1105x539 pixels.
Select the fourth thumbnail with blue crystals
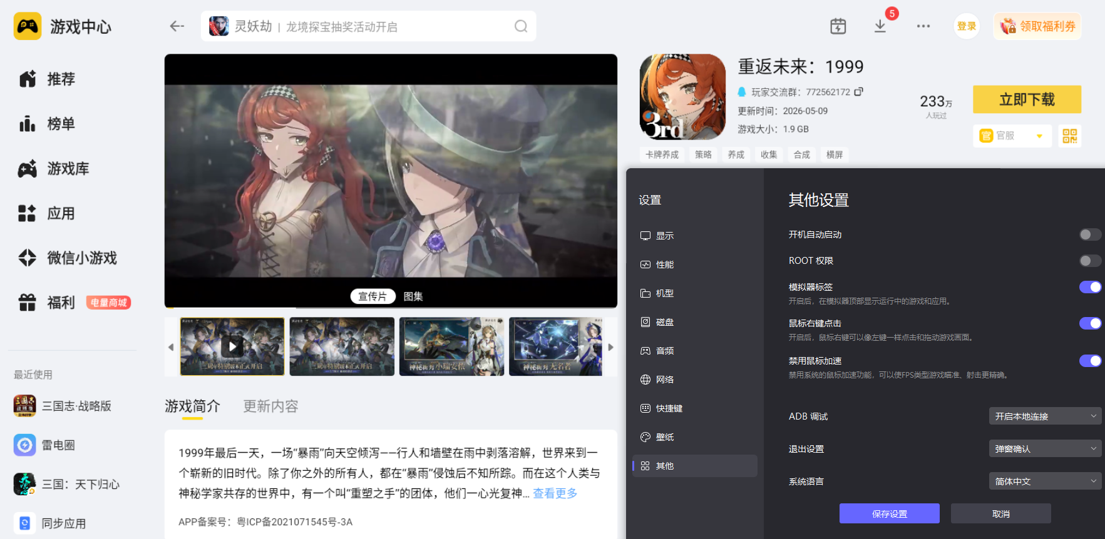click(555, 346)
